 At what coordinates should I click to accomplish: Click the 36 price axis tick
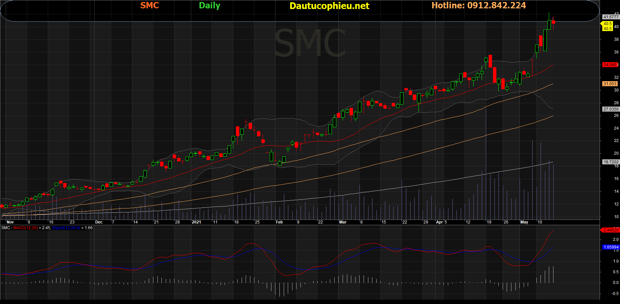tap(616, 52)
